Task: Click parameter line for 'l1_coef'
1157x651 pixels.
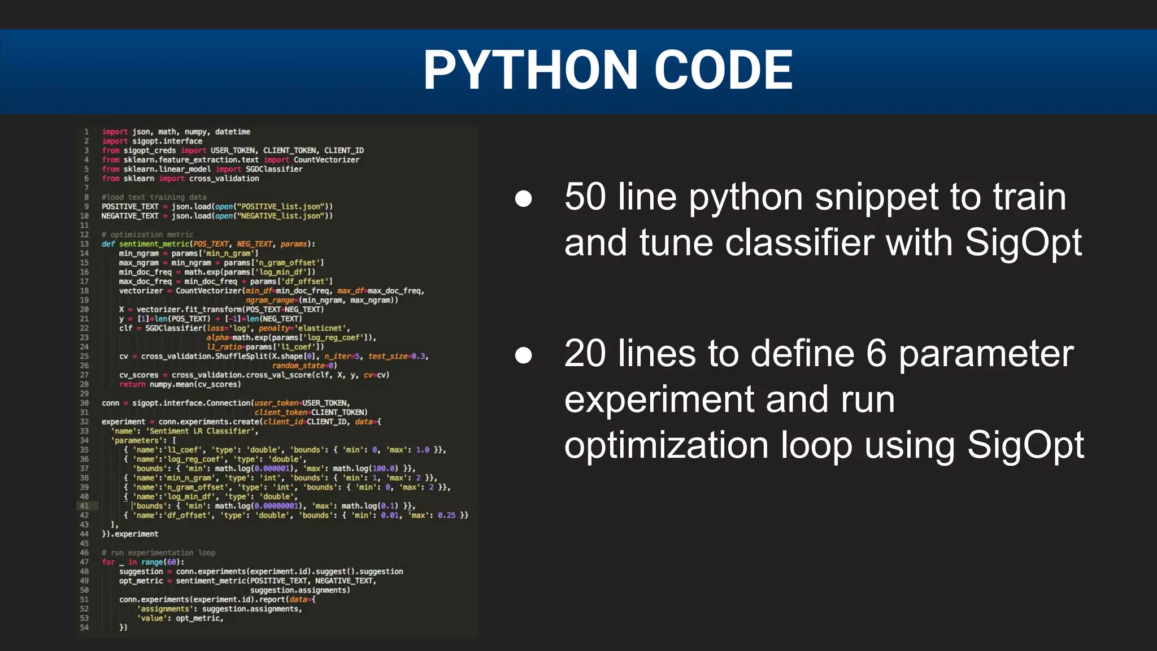Action: click(285, 450)
